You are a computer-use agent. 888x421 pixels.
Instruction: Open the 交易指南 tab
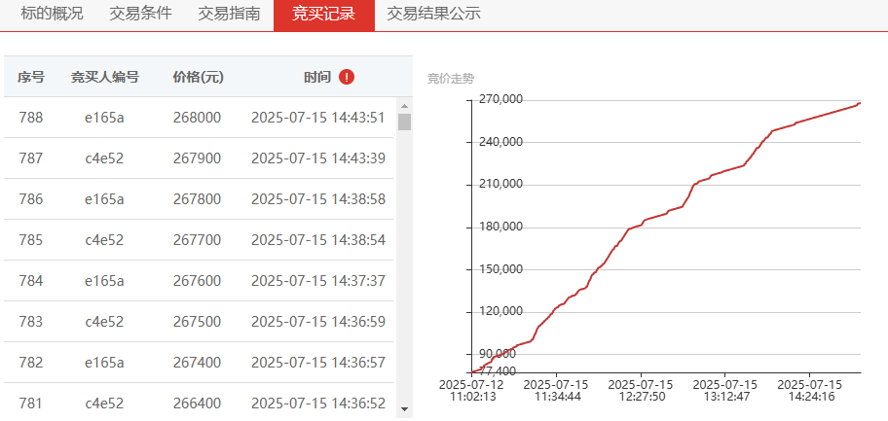pyautogui.click(x=229, y=15)
